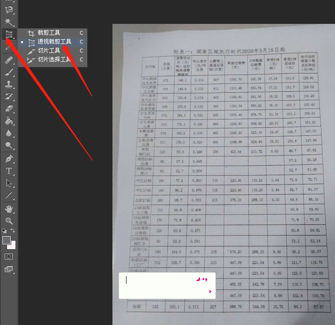The height and width of the screenshot is (325, 335).
Task: Select the Line tool
Action: click(x=9, y=195)
